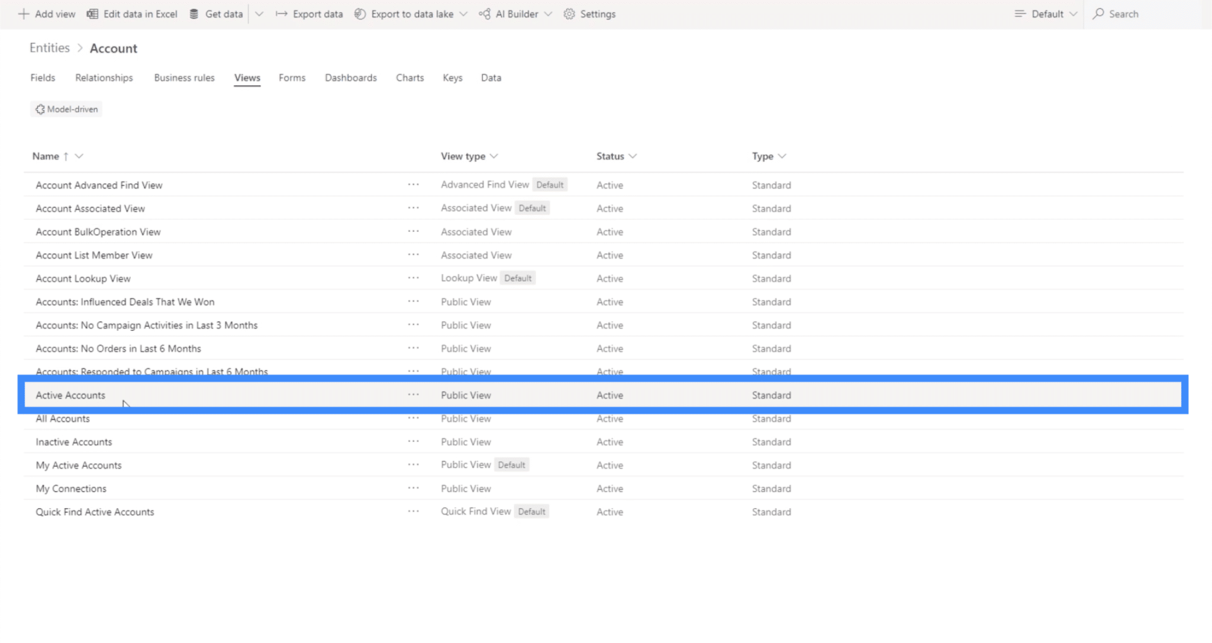Click Default badge next to Lookup View
This screenshot has width=1212, height=643.
click(x=518, y=278)
